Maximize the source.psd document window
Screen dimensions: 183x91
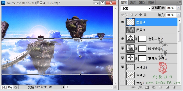coord(102,3)
